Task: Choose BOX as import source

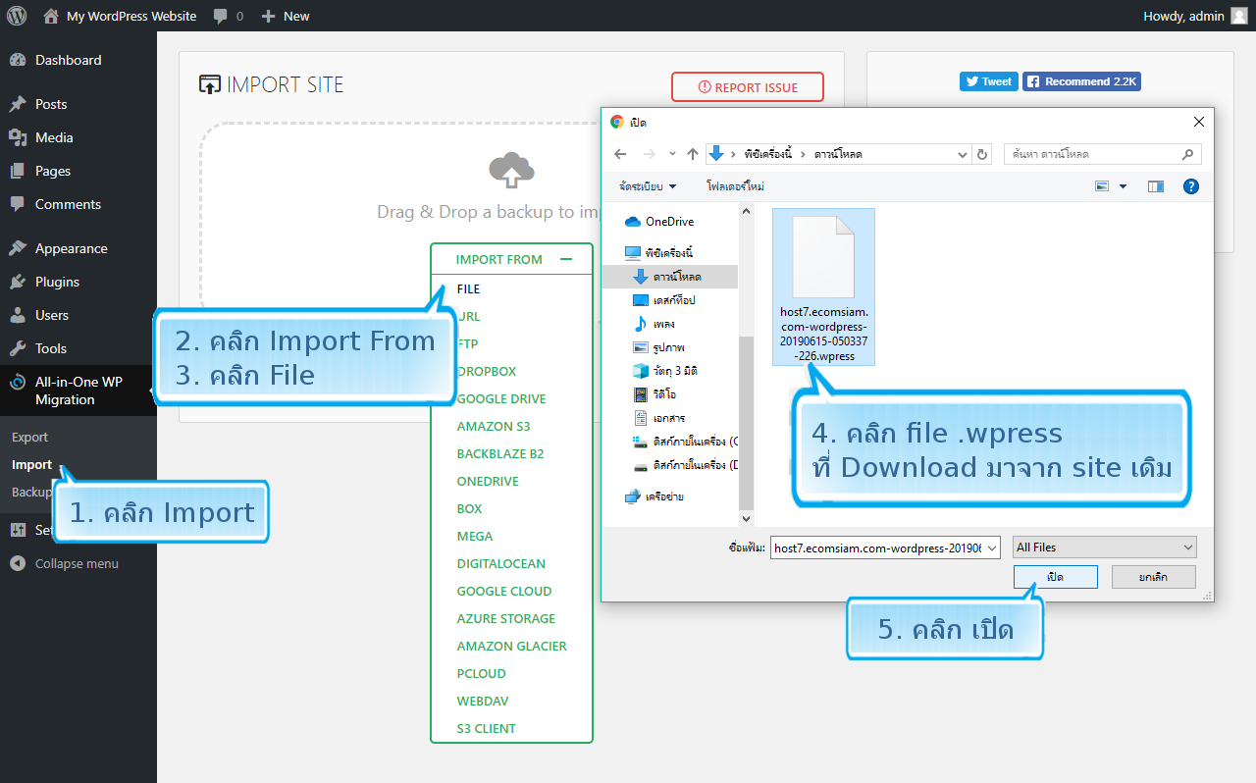Action: tap(469, 509)
